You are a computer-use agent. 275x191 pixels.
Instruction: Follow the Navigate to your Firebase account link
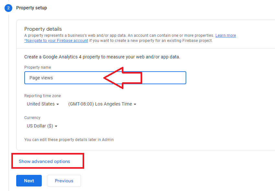click(x=56, y=41)
